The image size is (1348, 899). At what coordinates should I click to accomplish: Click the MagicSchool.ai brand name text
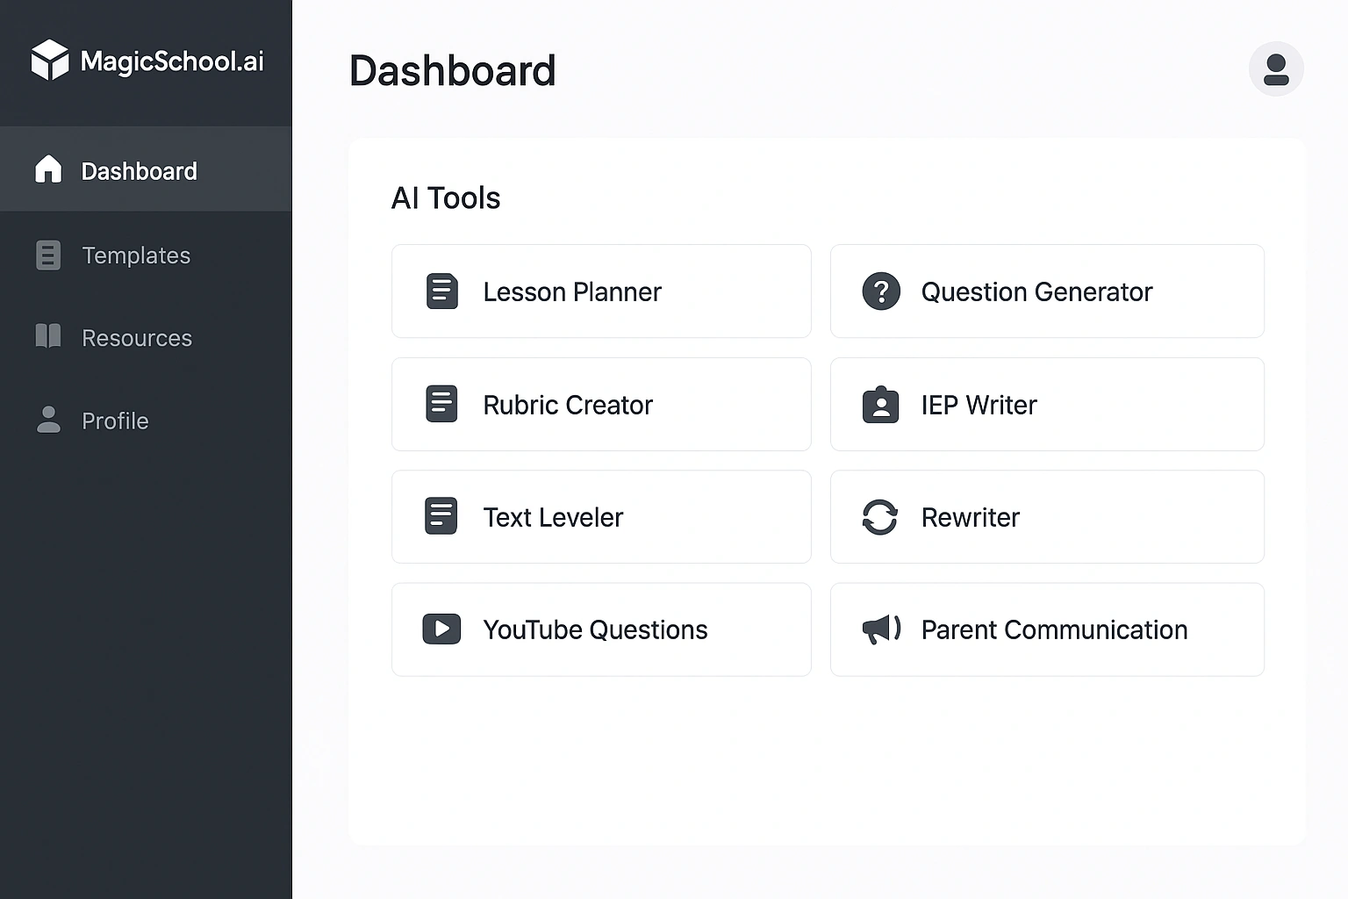click(x=172, y=61)
